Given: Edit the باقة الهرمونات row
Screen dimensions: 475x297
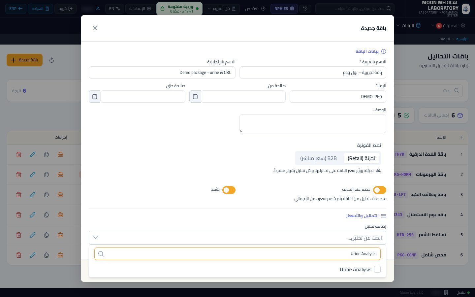Looking at the screenshot, I should tap(33, 175).
